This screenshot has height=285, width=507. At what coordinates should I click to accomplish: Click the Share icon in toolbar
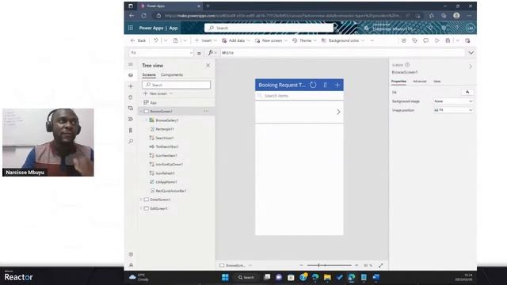point(403,40)
